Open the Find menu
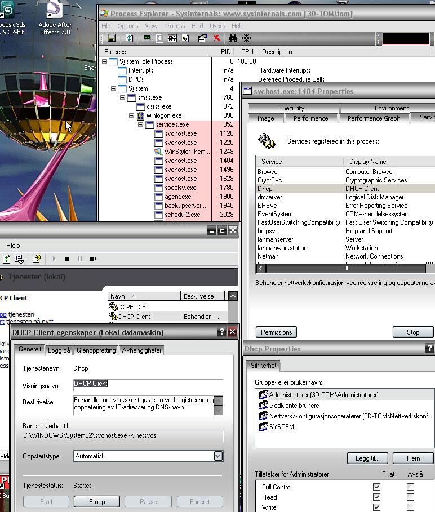The width and height of the screenshot is (435, 512). tap(197, 26)
